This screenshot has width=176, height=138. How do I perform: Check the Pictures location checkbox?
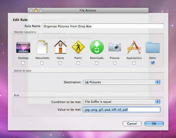(x=115, y=63)
